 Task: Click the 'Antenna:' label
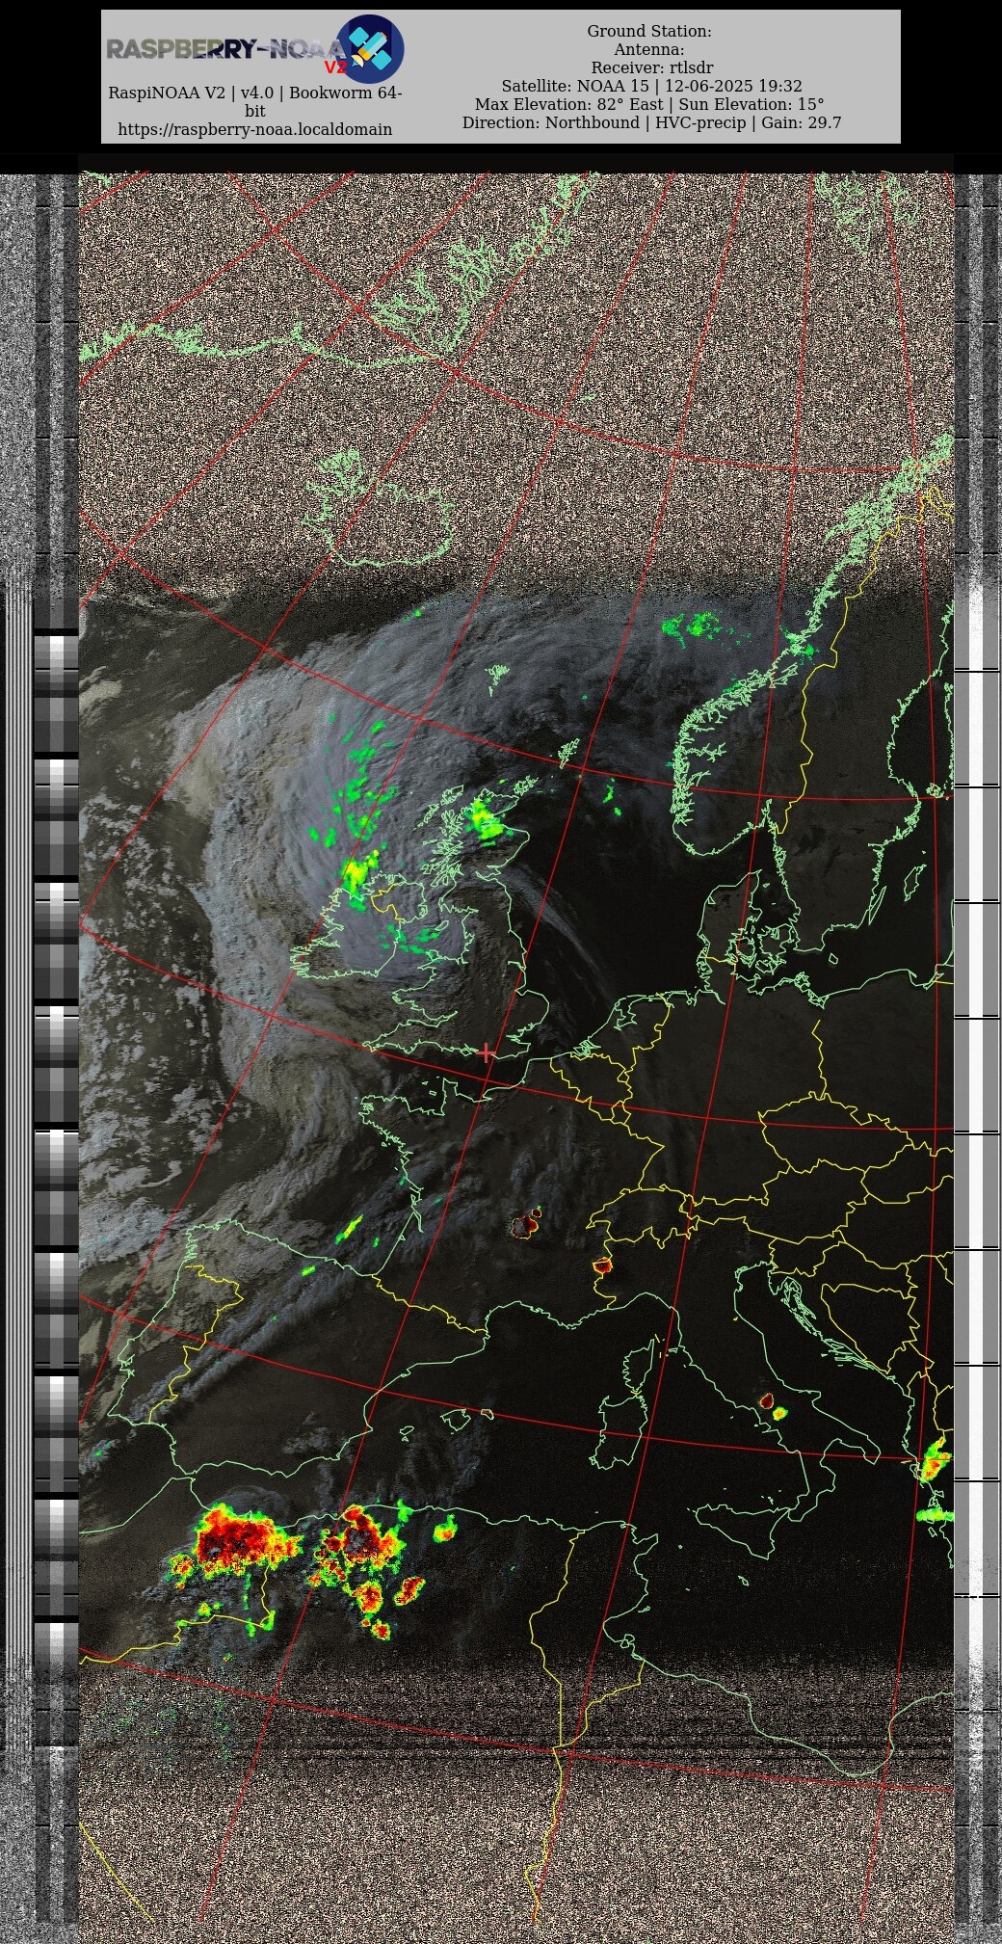click(x=649, y=49)
